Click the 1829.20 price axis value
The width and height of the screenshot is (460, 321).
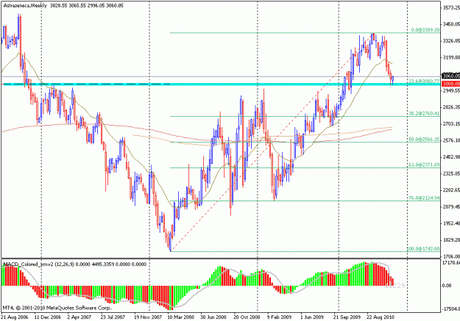click(x=451, y=240)
